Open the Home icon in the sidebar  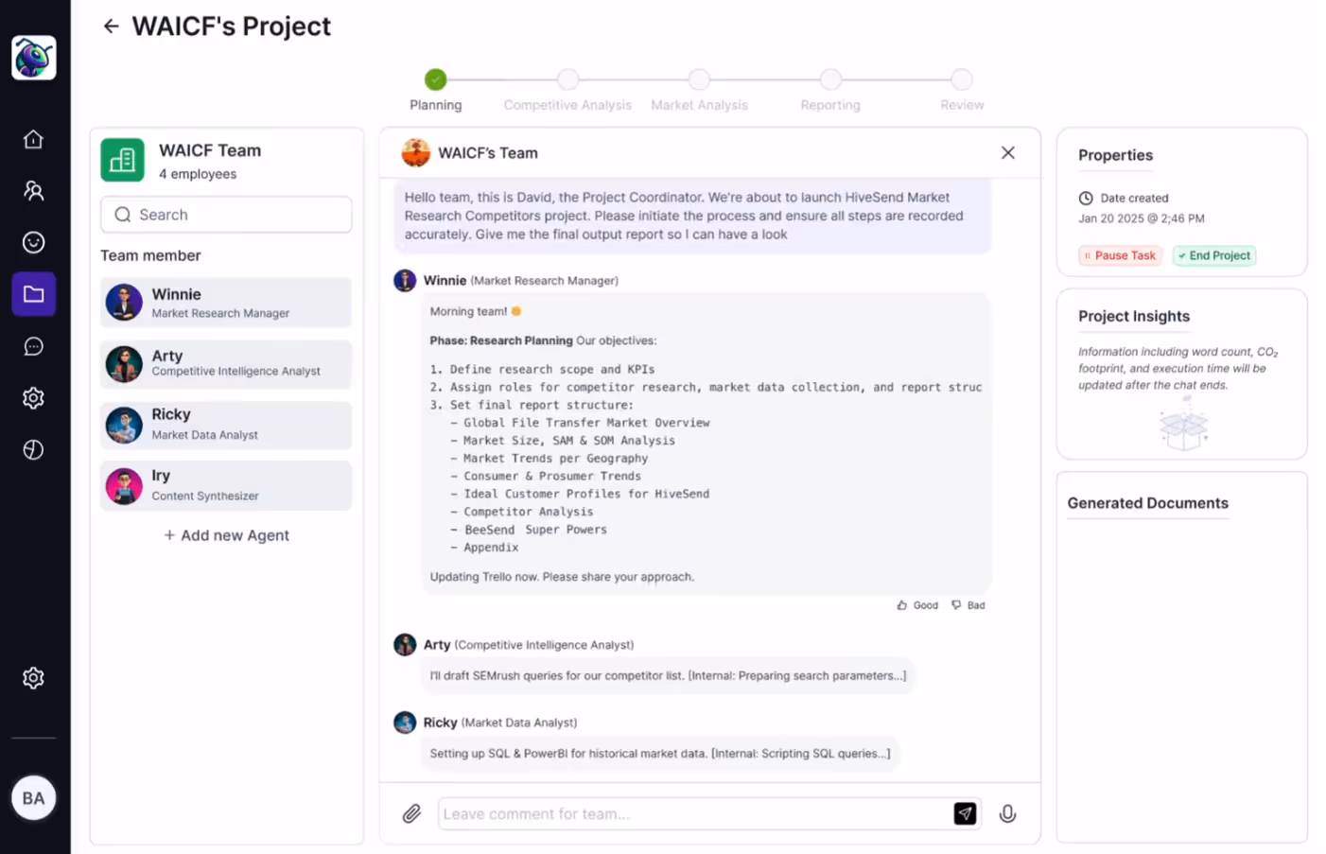[33, 139]
